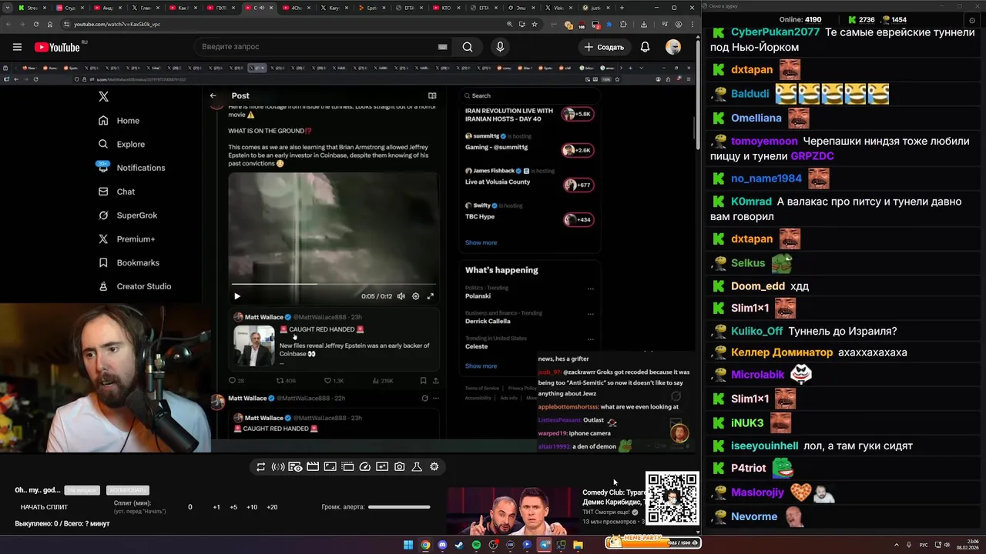
Task: Click the speedometer gauge icon in bottom toolbar
Action: tap(365, 467)
